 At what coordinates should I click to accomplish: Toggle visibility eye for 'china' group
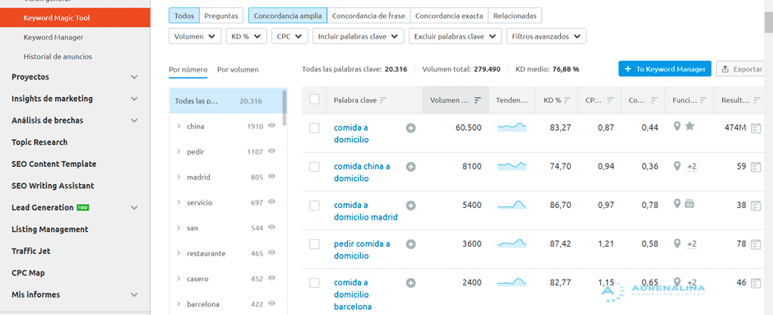pos(271,126)
